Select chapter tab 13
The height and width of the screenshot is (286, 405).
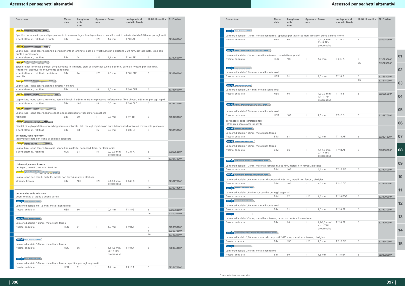coord(401,217)
